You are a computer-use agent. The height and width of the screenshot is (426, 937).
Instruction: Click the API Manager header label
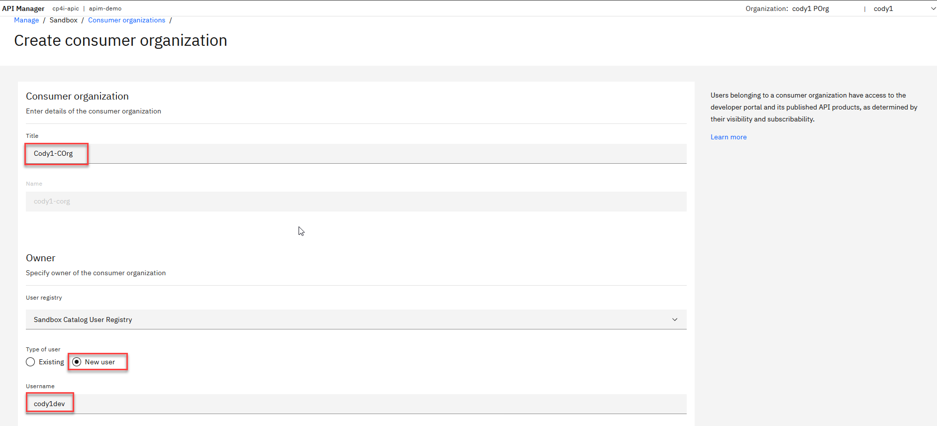[x=23, y=8]
